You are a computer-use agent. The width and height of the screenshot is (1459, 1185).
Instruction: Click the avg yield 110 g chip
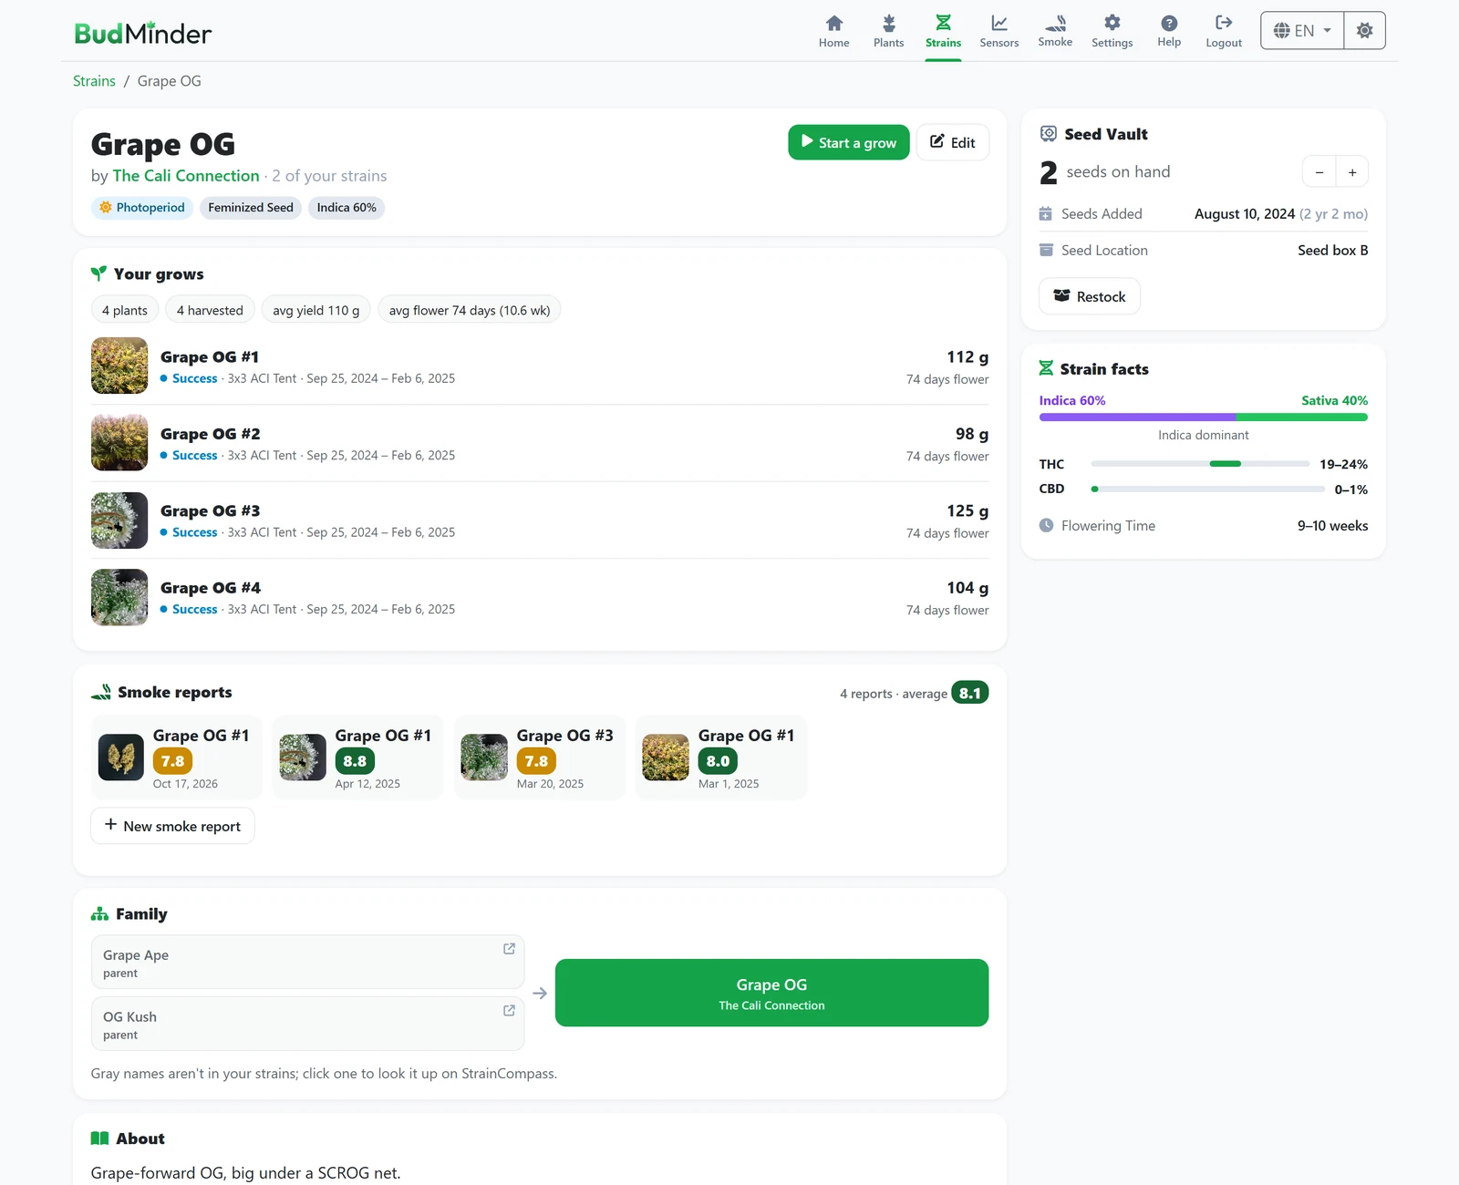click(x=316, y=310)
